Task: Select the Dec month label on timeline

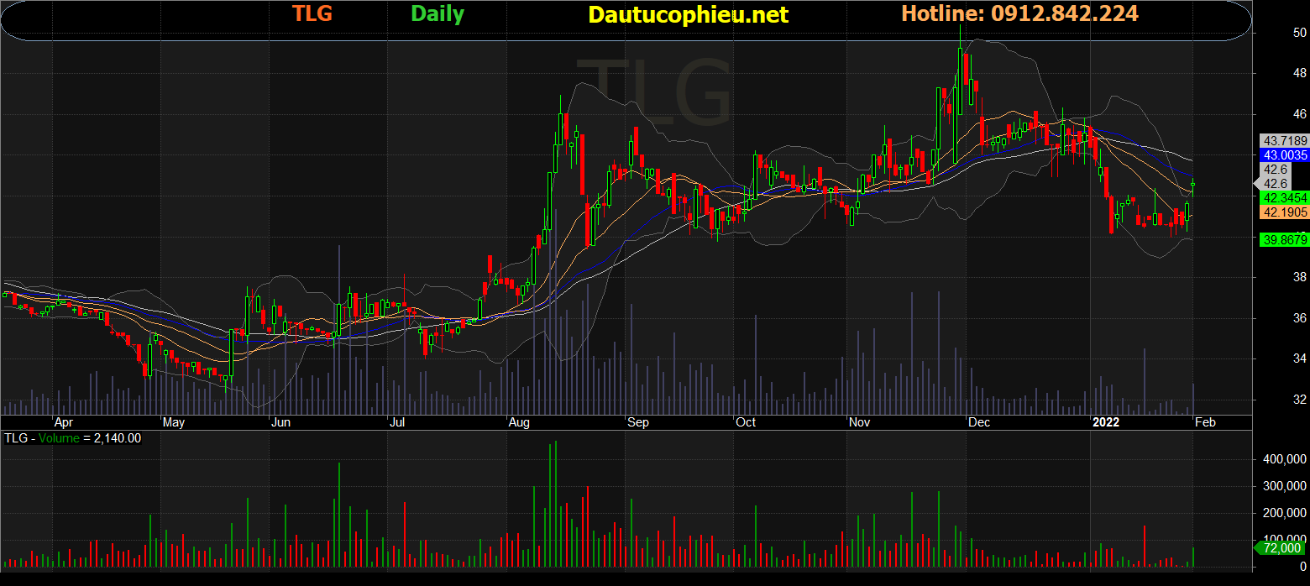Action: click(x=978, y=422)
